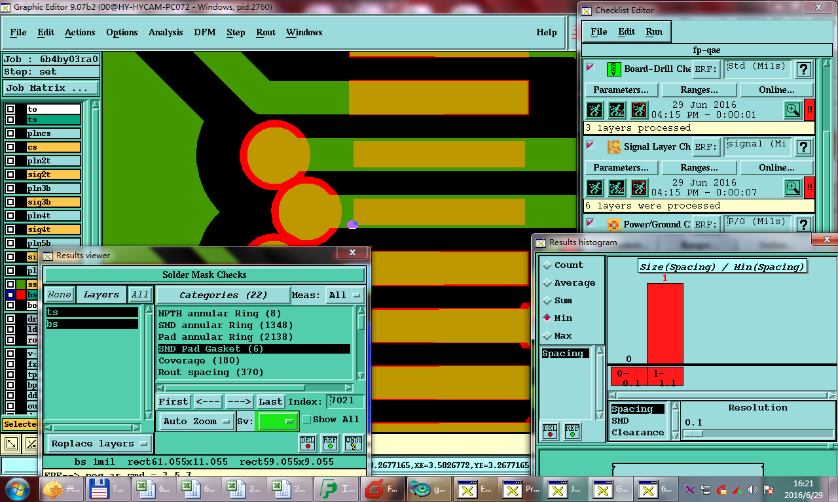This screenshot has width=838, height=502.
Task: Open help for Board-Drill Check
Action: pyautogui.click(x=803, y=69)
